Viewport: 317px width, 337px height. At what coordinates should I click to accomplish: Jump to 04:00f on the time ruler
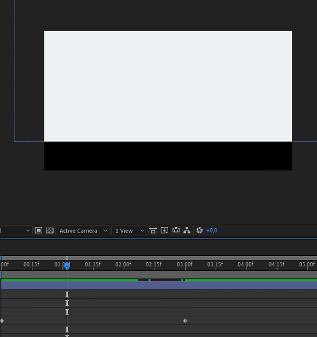246,264
